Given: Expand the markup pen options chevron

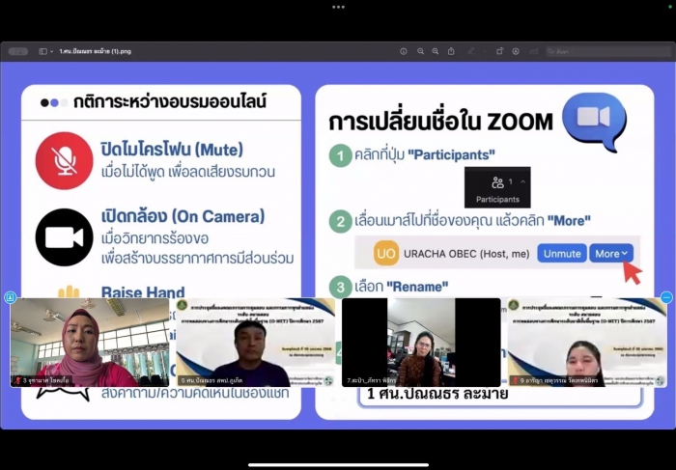Looking at the screenshot, I should tap(484, 51).
